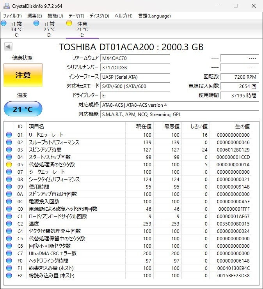
Task: Click the power on count value 2654 回
Action: [240, 86]
